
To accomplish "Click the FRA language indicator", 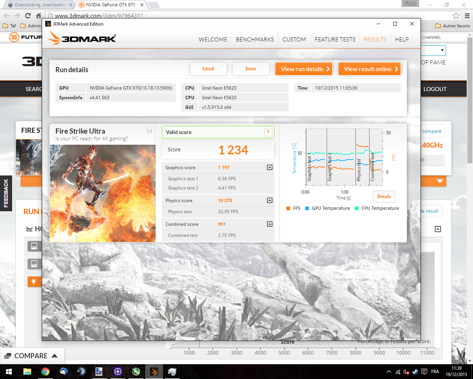I will click(435, 372).
